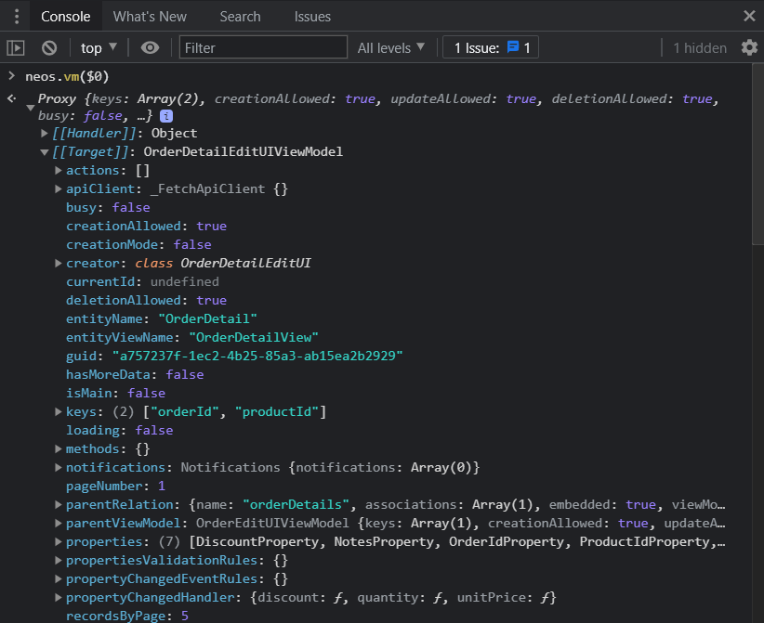Collapse the [[Target]] OrderDetailEditUIViewModel node
The width and height of the screenshot is (764, 623).
pyautogui.click(x=45, y=152)
